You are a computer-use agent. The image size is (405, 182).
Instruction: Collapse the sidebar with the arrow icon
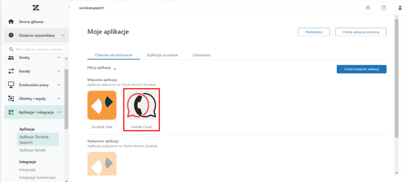click(69, 7)
